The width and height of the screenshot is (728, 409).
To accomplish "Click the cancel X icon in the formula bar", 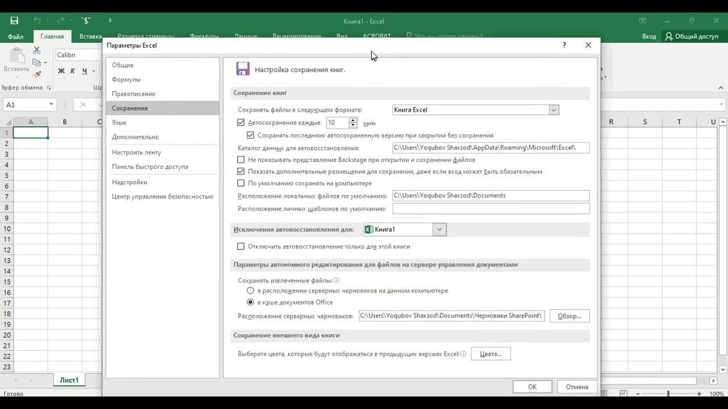I will [83, 105].
